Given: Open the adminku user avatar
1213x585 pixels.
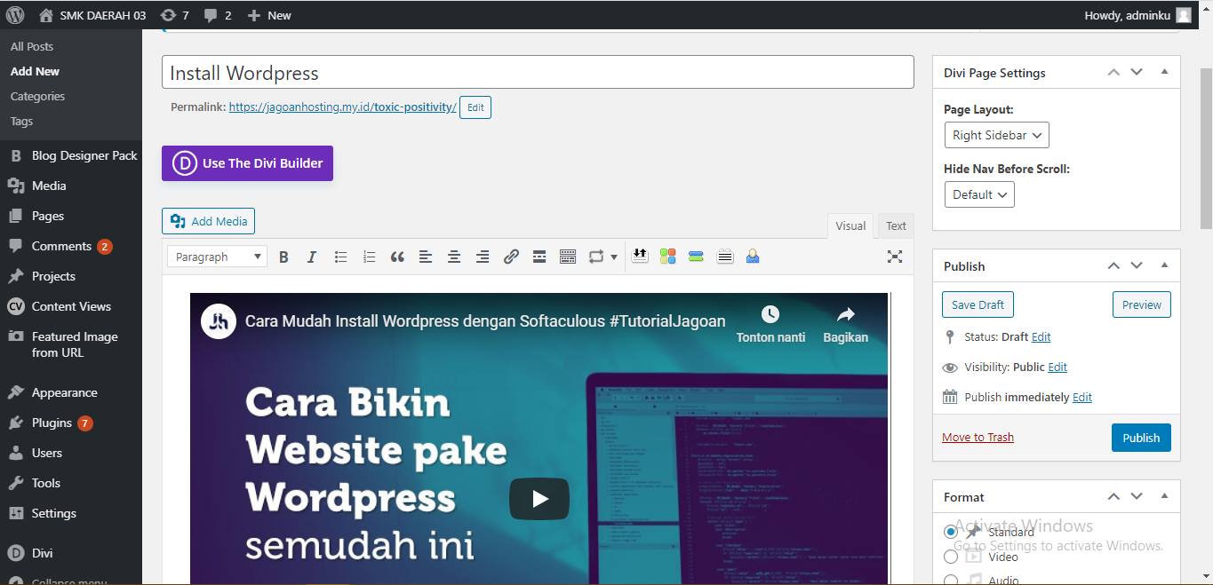Looking at the screenshot, I should [1184, 15].
